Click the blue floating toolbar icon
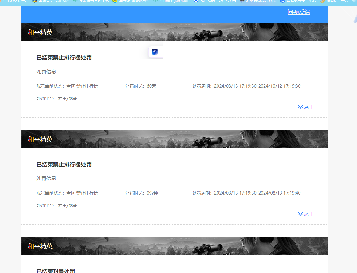The width and height of the screenshot is (357, 273). 155,52
